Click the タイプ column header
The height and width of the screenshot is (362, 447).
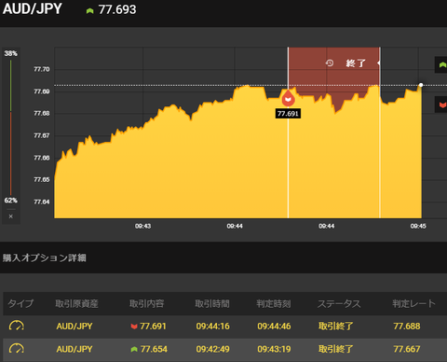pos(20,303)
